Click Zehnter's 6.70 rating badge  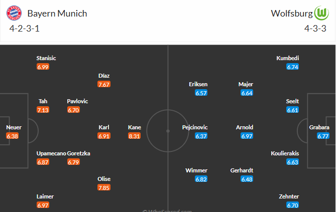click(x=292, y=205)
